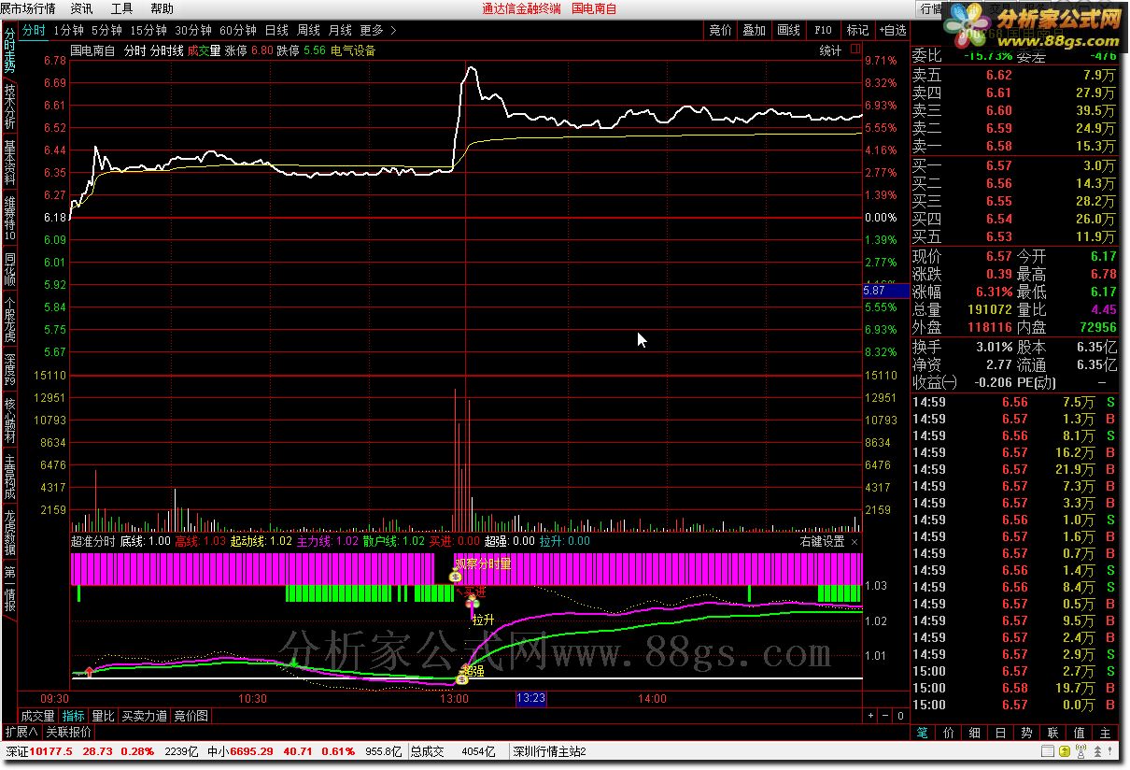Viewport: 1130px width, 770px height.
Task: Click the 扩展∧ expand tab
Action: pos(21,732)
